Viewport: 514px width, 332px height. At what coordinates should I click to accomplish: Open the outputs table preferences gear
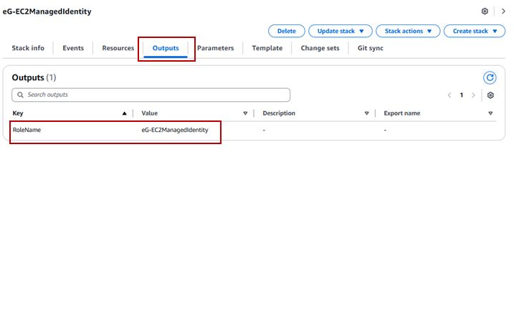pos(490,95)
